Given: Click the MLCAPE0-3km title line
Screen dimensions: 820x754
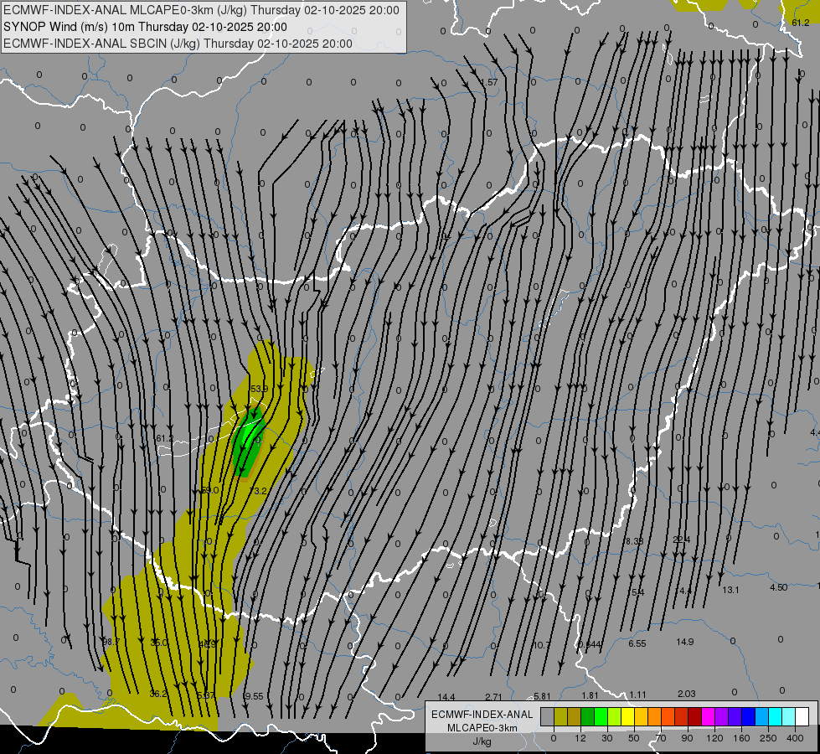Looking at the screenshot, I should (x=201, y=10).
